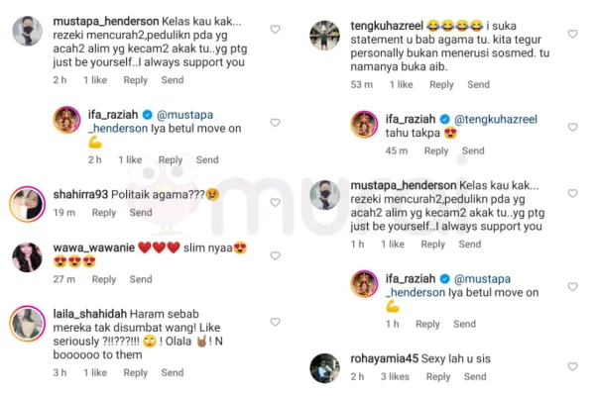The width and height of the screenshot is (595, 396).
Task: Like mustapa_henderson's top-left comment with heart
Action: [275, 30]
